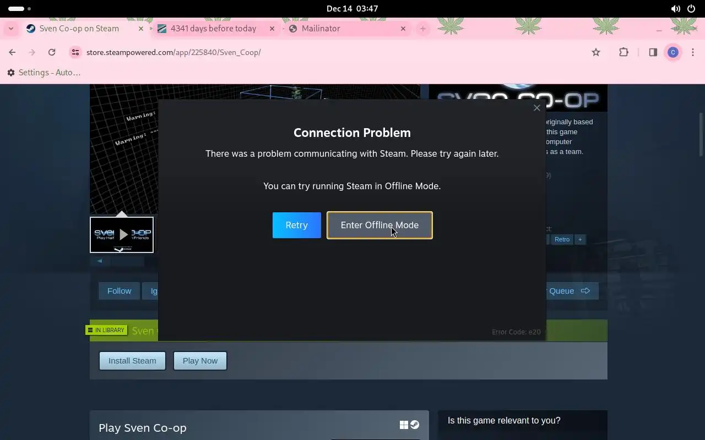The width and height of the screenshot is (705, 440).
Task: Switch to the 4341 days before today tab
Action: tap(213, 29)
